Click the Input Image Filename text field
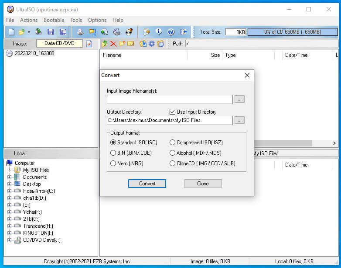Viewport: 341px width, 268px height. point(170,99)
